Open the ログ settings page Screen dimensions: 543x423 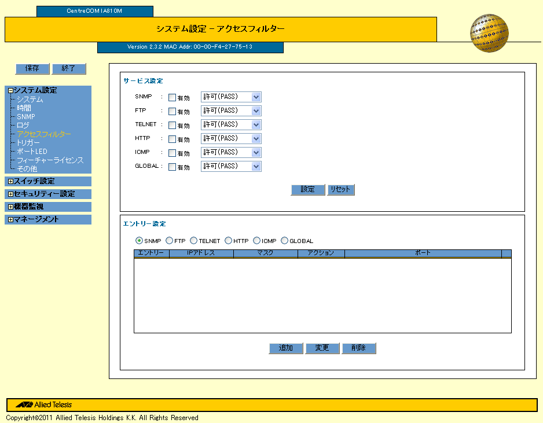(23, 126)
